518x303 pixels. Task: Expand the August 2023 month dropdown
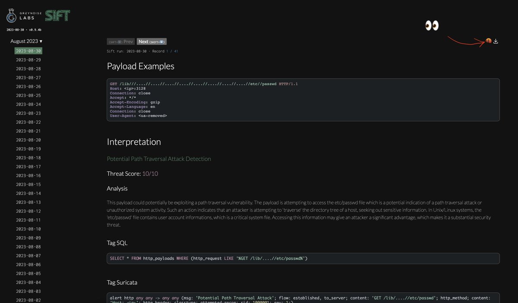[26, 41]
